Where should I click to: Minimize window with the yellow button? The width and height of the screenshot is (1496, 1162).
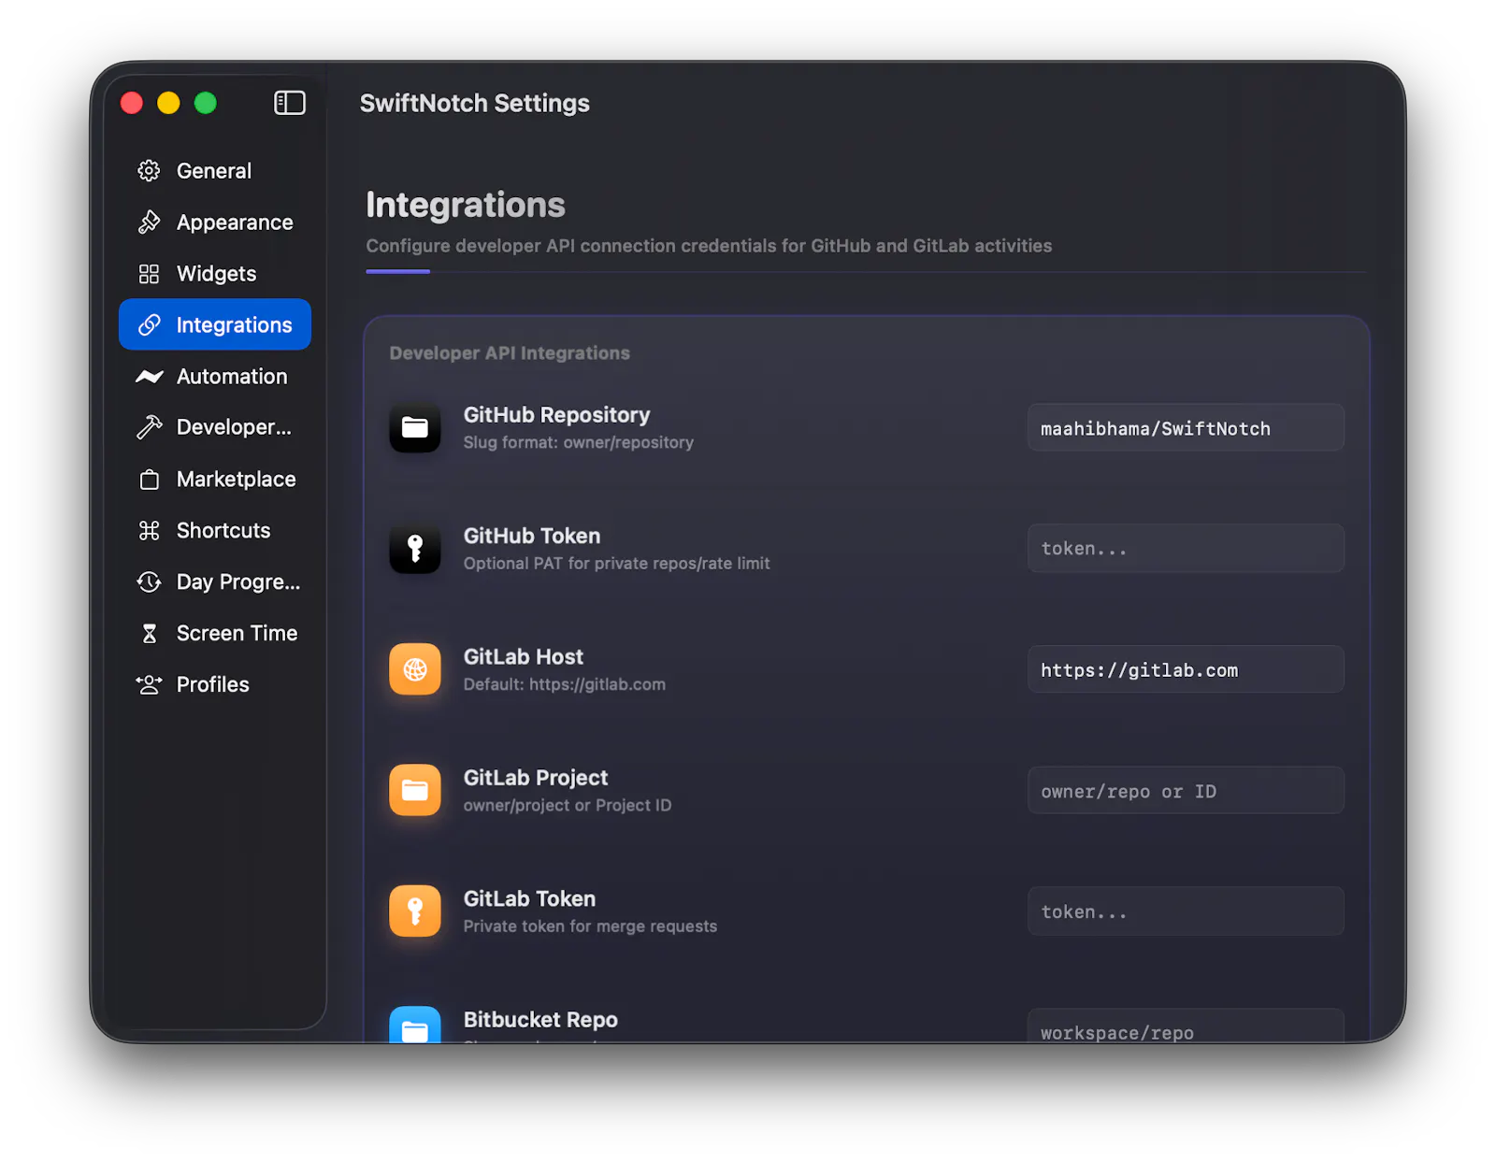tap(168, 103)
